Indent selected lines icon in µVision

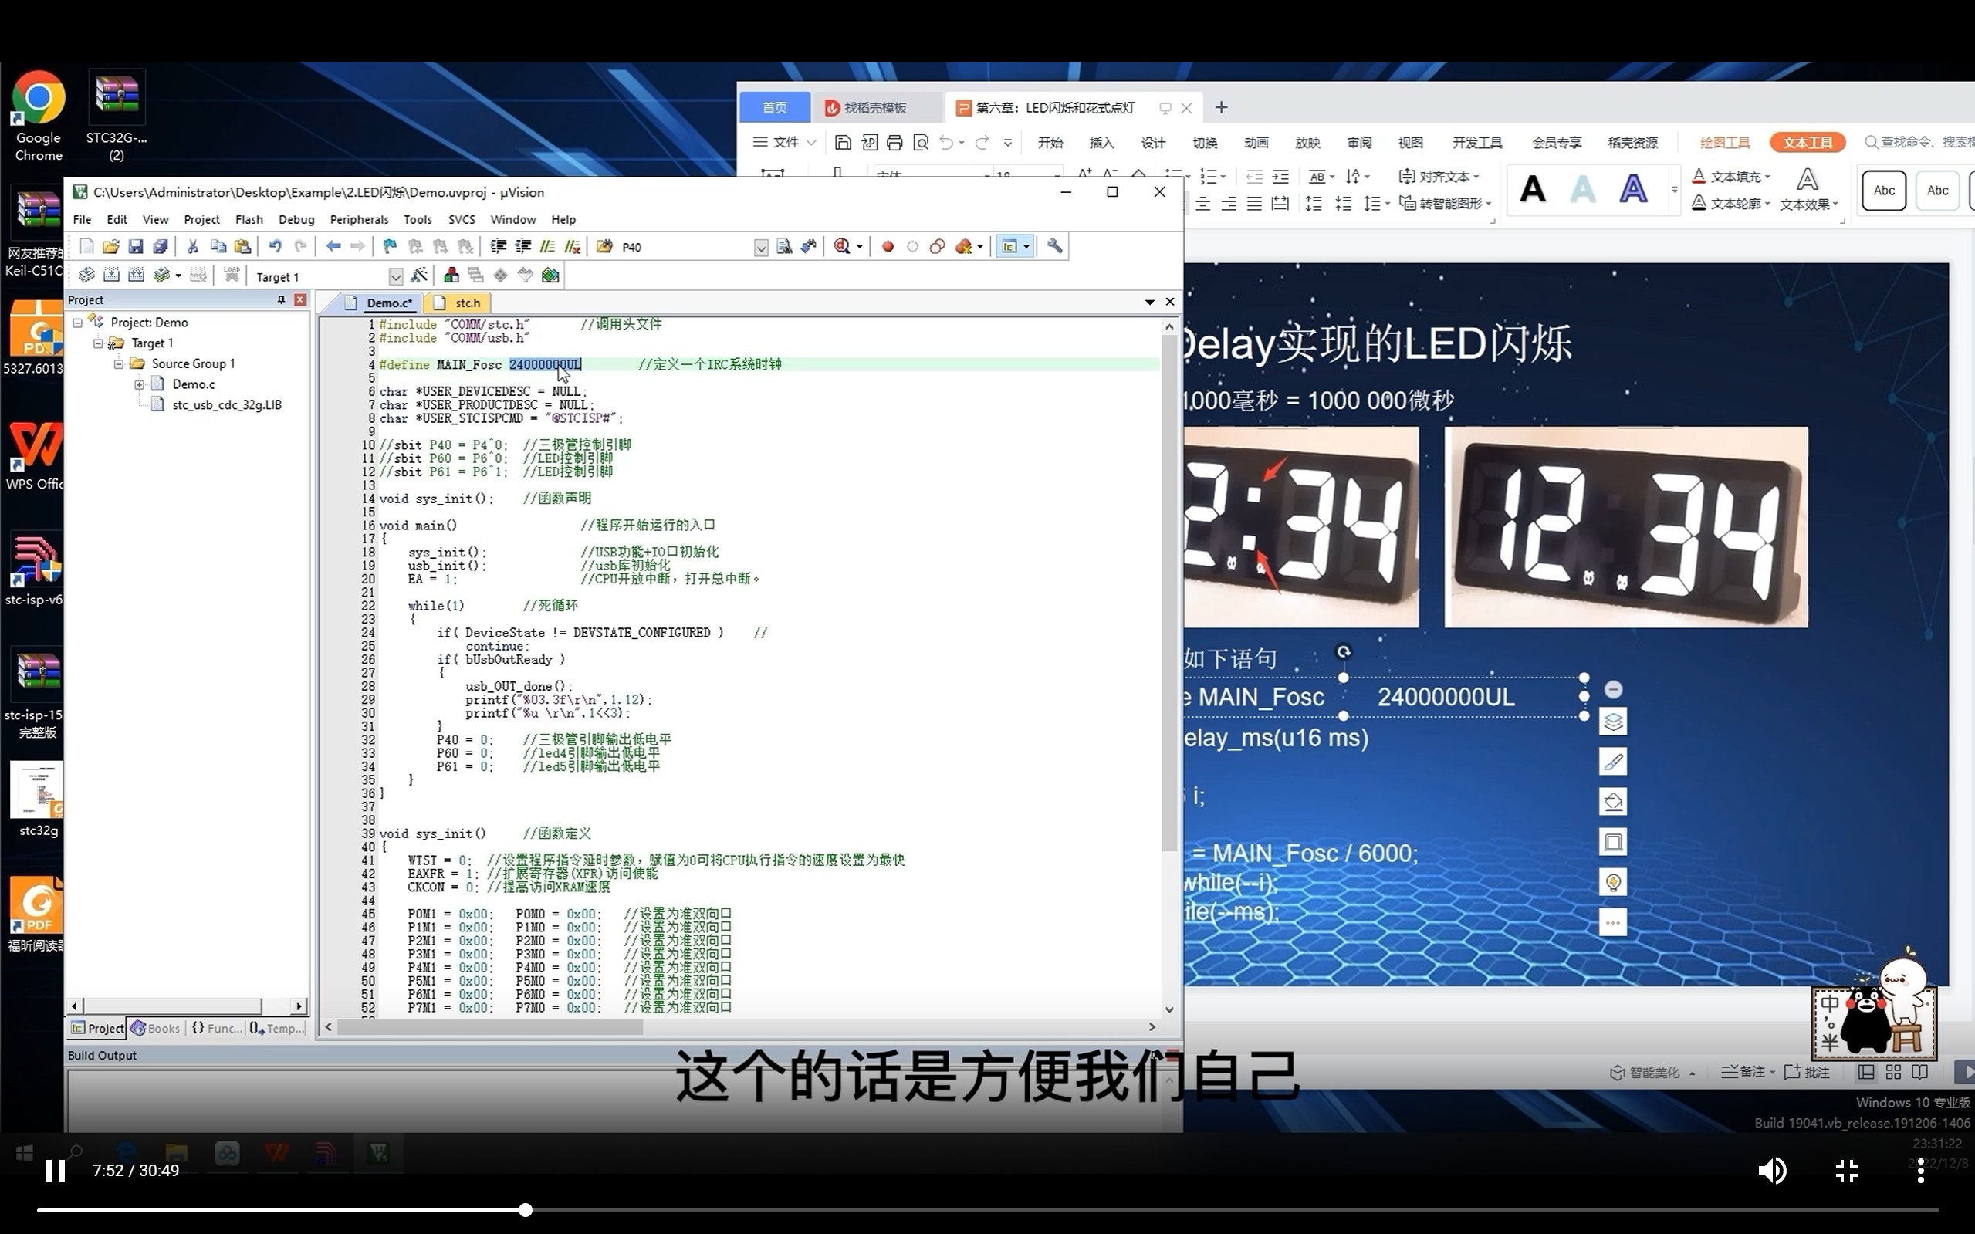(x=498, y=246)
